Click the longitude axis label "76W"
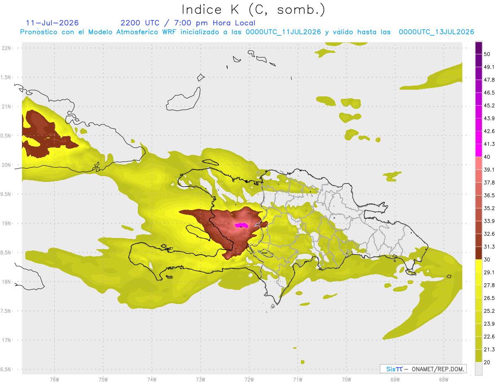The height and width of the screenshot is (385, 498). (54, 379)
